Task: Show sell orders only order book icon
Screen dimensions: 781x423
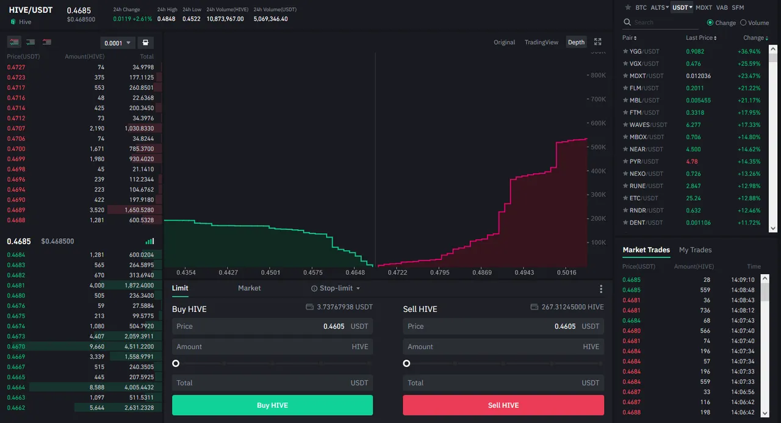Action: (x=47, y=42)
